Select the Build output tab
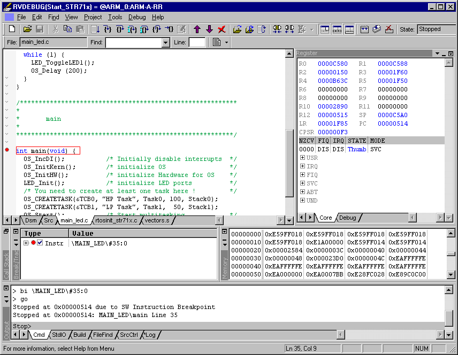This screenshot has height=355, width=458. pyautogui.click(x=80, y=335)
